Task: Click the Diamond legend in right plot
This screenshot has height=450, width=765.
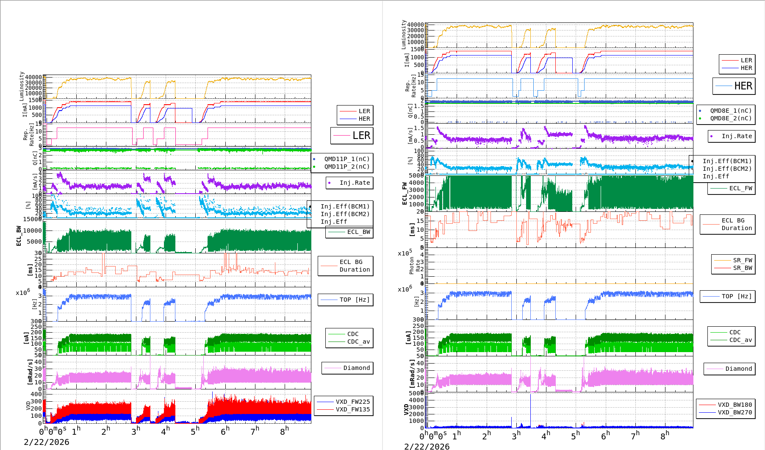Action: click(x=738, y=369)
